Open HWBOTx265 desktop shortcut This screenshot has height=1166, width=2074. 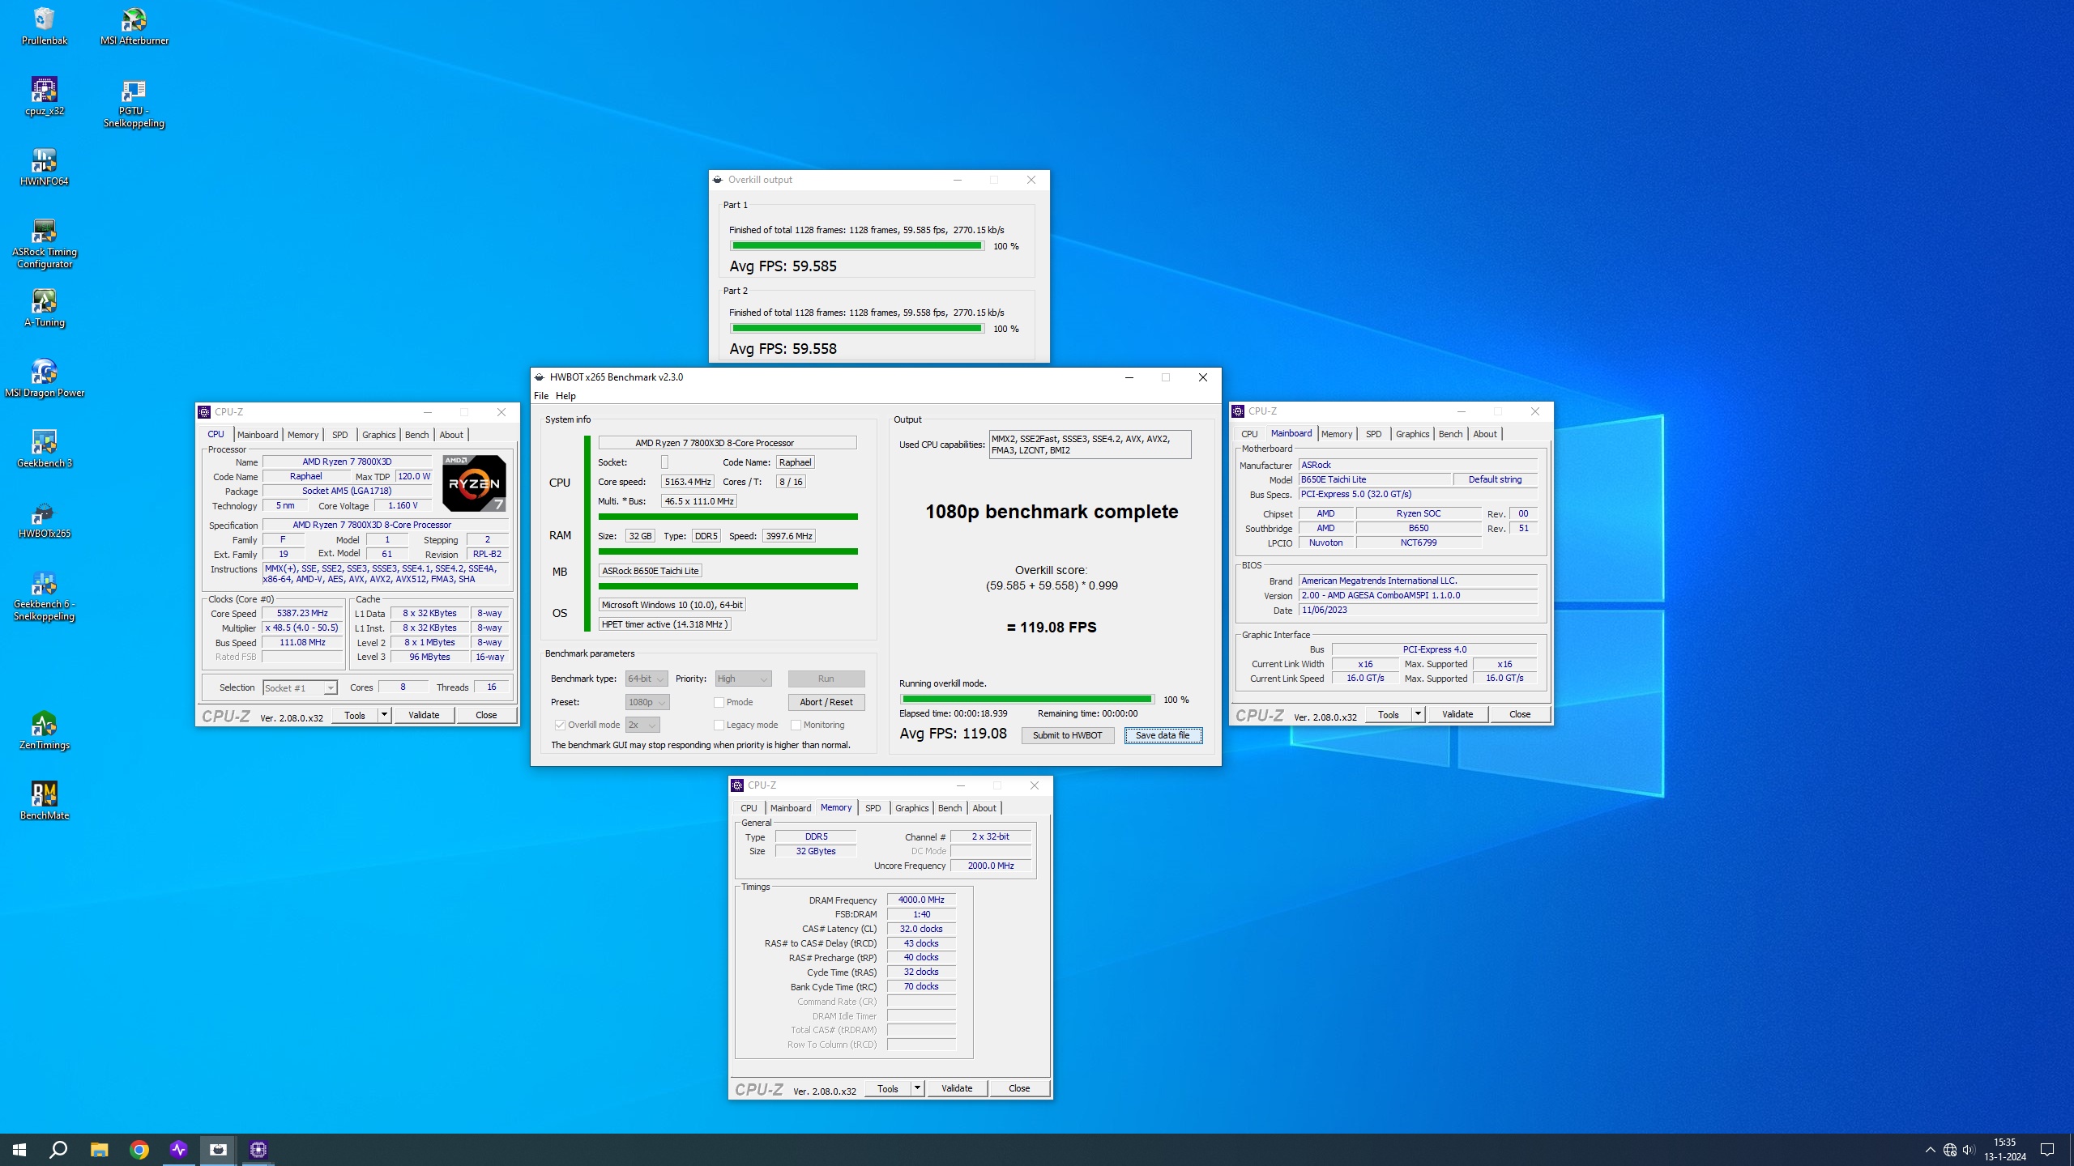[x=45, y=519]
